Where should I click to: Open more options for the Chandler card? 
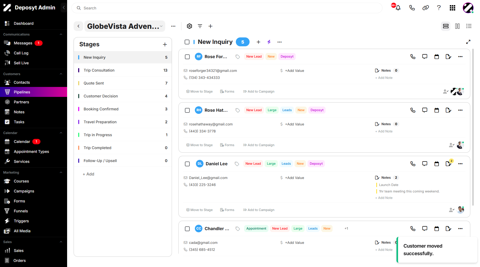[x=460, y=229]
